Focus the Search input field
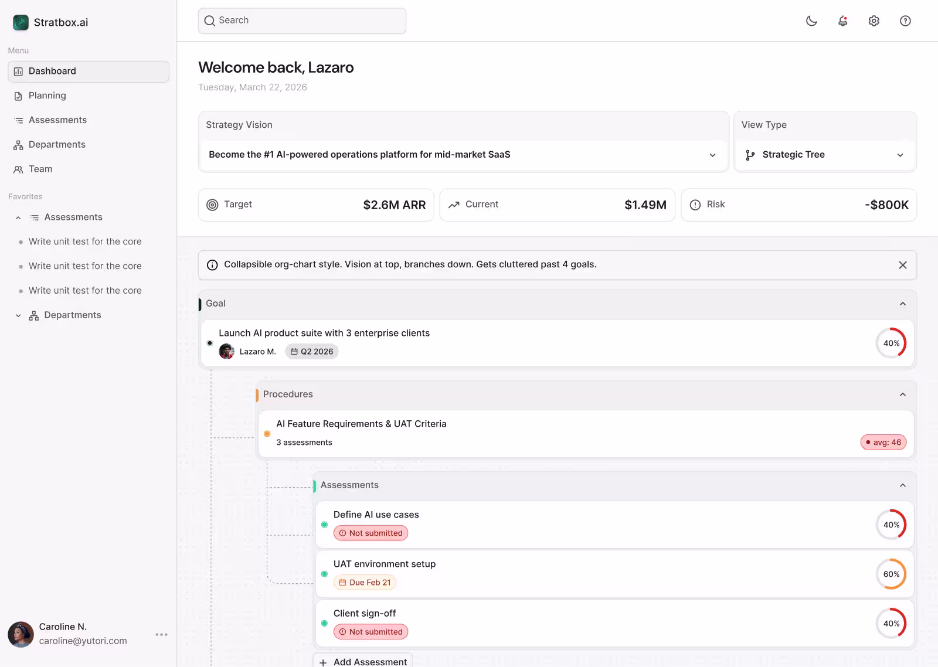 [x=302, y=21]
